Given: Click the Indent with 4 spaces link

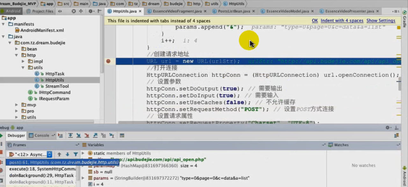Looking at the screenshot, I should 342,21.
